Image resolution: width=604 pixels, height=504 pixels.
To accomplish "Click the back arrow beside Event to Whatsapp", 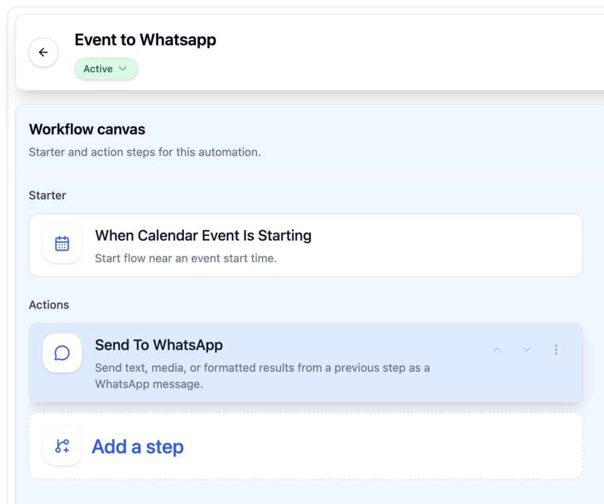I will 43,52.
